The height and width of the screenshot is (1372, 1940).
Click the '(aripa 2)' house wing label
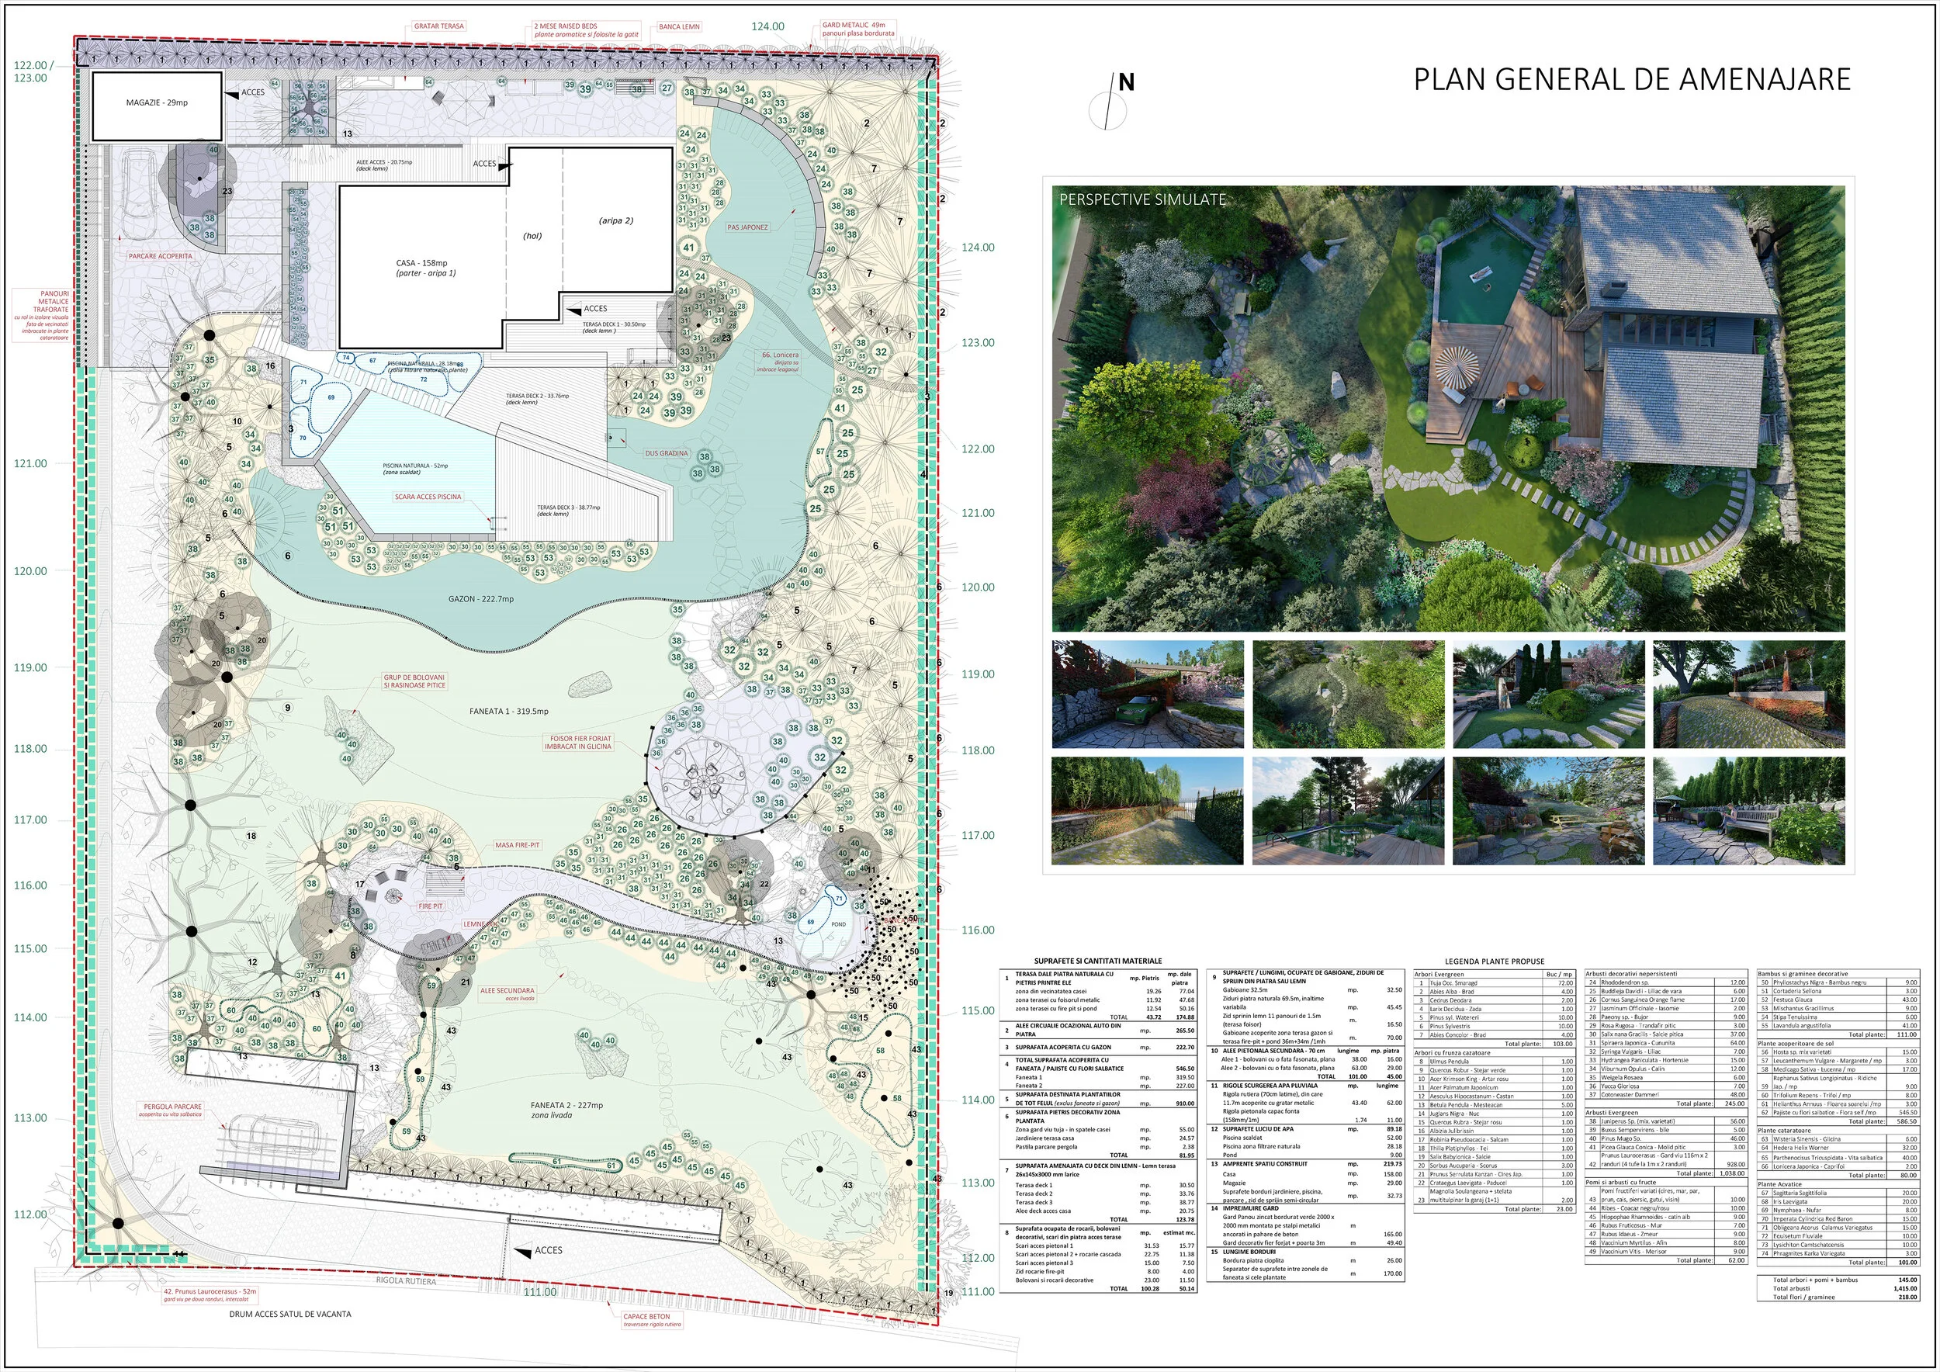click(x=616, y=220)
